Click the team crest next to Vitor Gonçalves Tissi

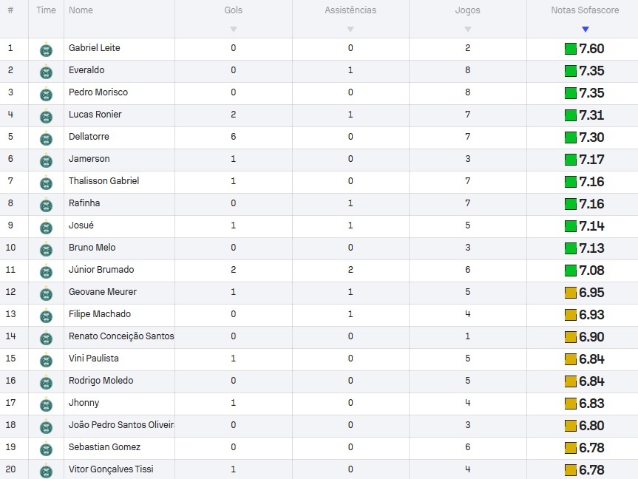[46, 471]
